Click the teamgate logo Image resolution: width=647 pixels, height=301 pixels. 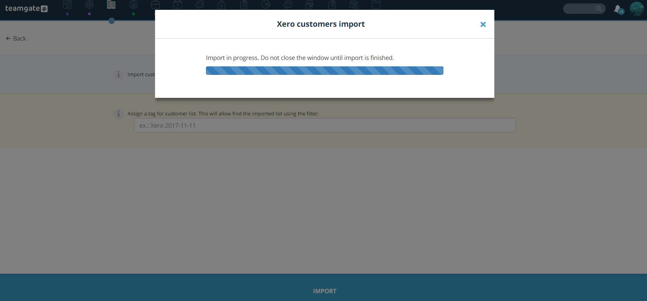pos(26,8)
